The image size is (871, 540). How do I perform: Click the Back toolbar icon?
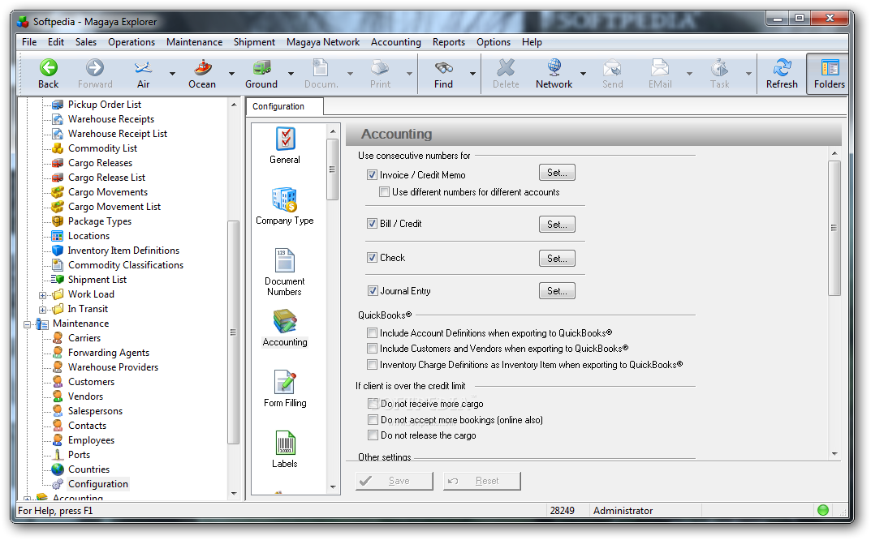click(49, 68)
